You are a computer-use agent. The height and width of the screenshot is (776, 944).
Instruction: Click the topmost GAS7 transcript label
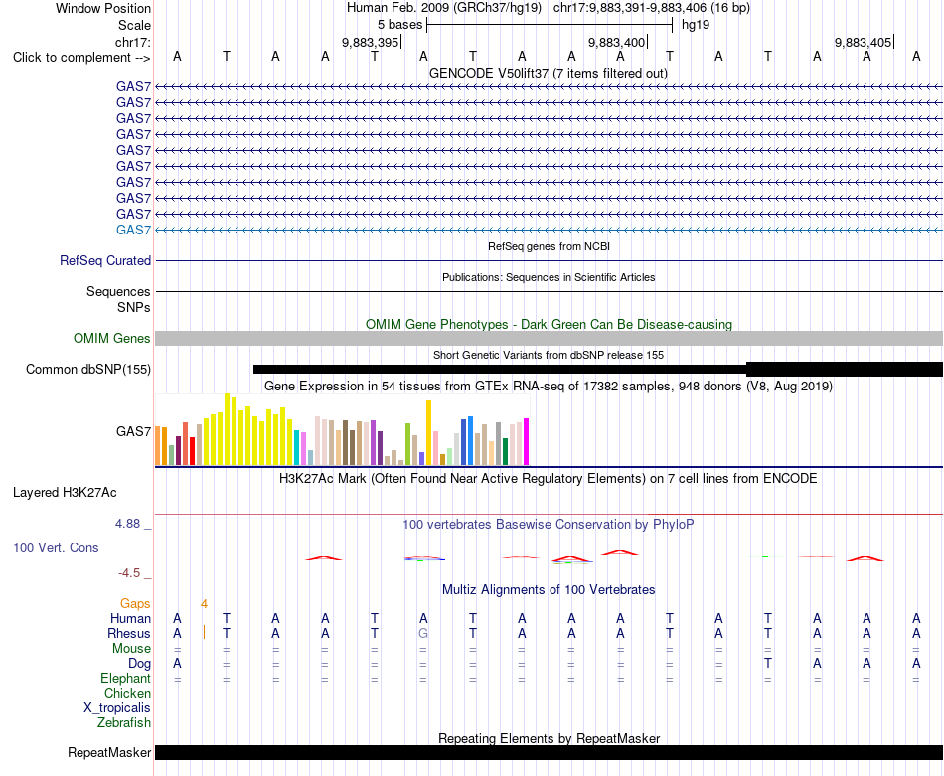click(x=133, y=86)
